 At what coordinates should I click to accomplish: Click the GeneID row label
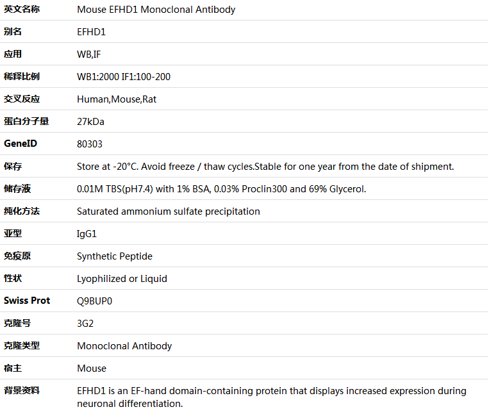point(21,144)
